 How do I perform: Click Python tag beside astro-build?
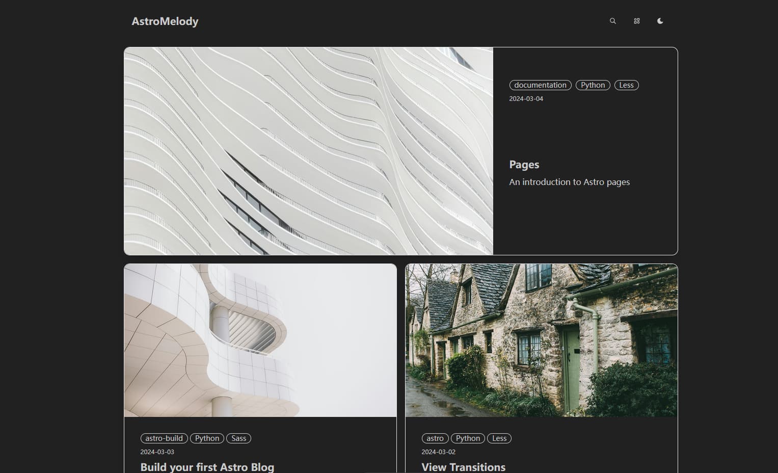point(207,438)
